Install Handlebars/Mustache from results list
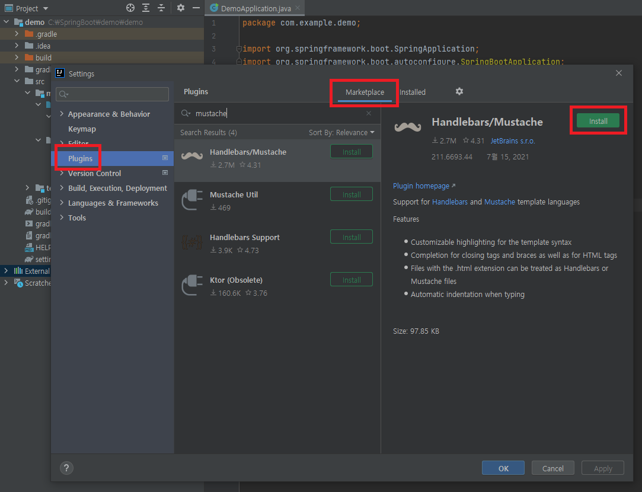The image size is (642, 492). point(352,152)
